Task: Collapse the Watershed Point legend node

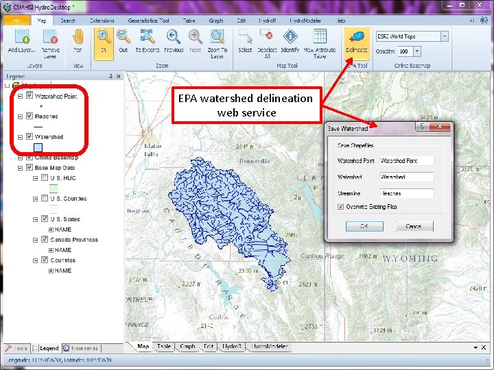Action: 20,96
